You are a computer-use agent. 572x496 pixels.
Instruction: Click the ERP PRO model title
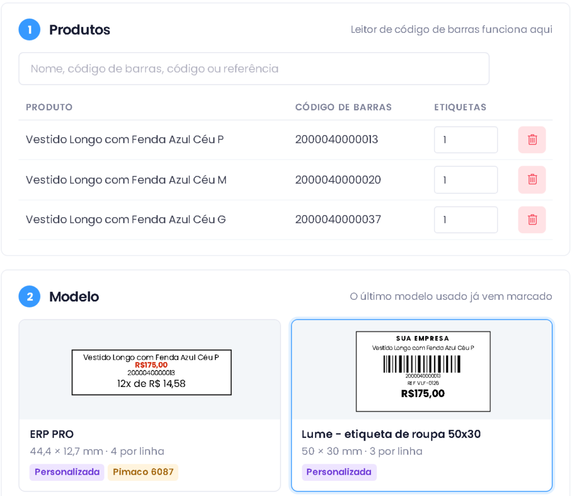pos(52,434)
